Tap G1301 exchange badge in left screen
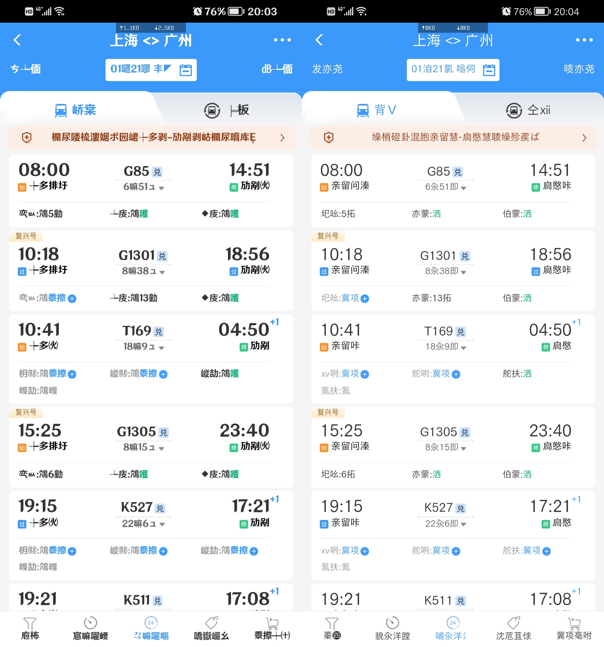Viewport: 604px width, 647px height. [162, 256]
